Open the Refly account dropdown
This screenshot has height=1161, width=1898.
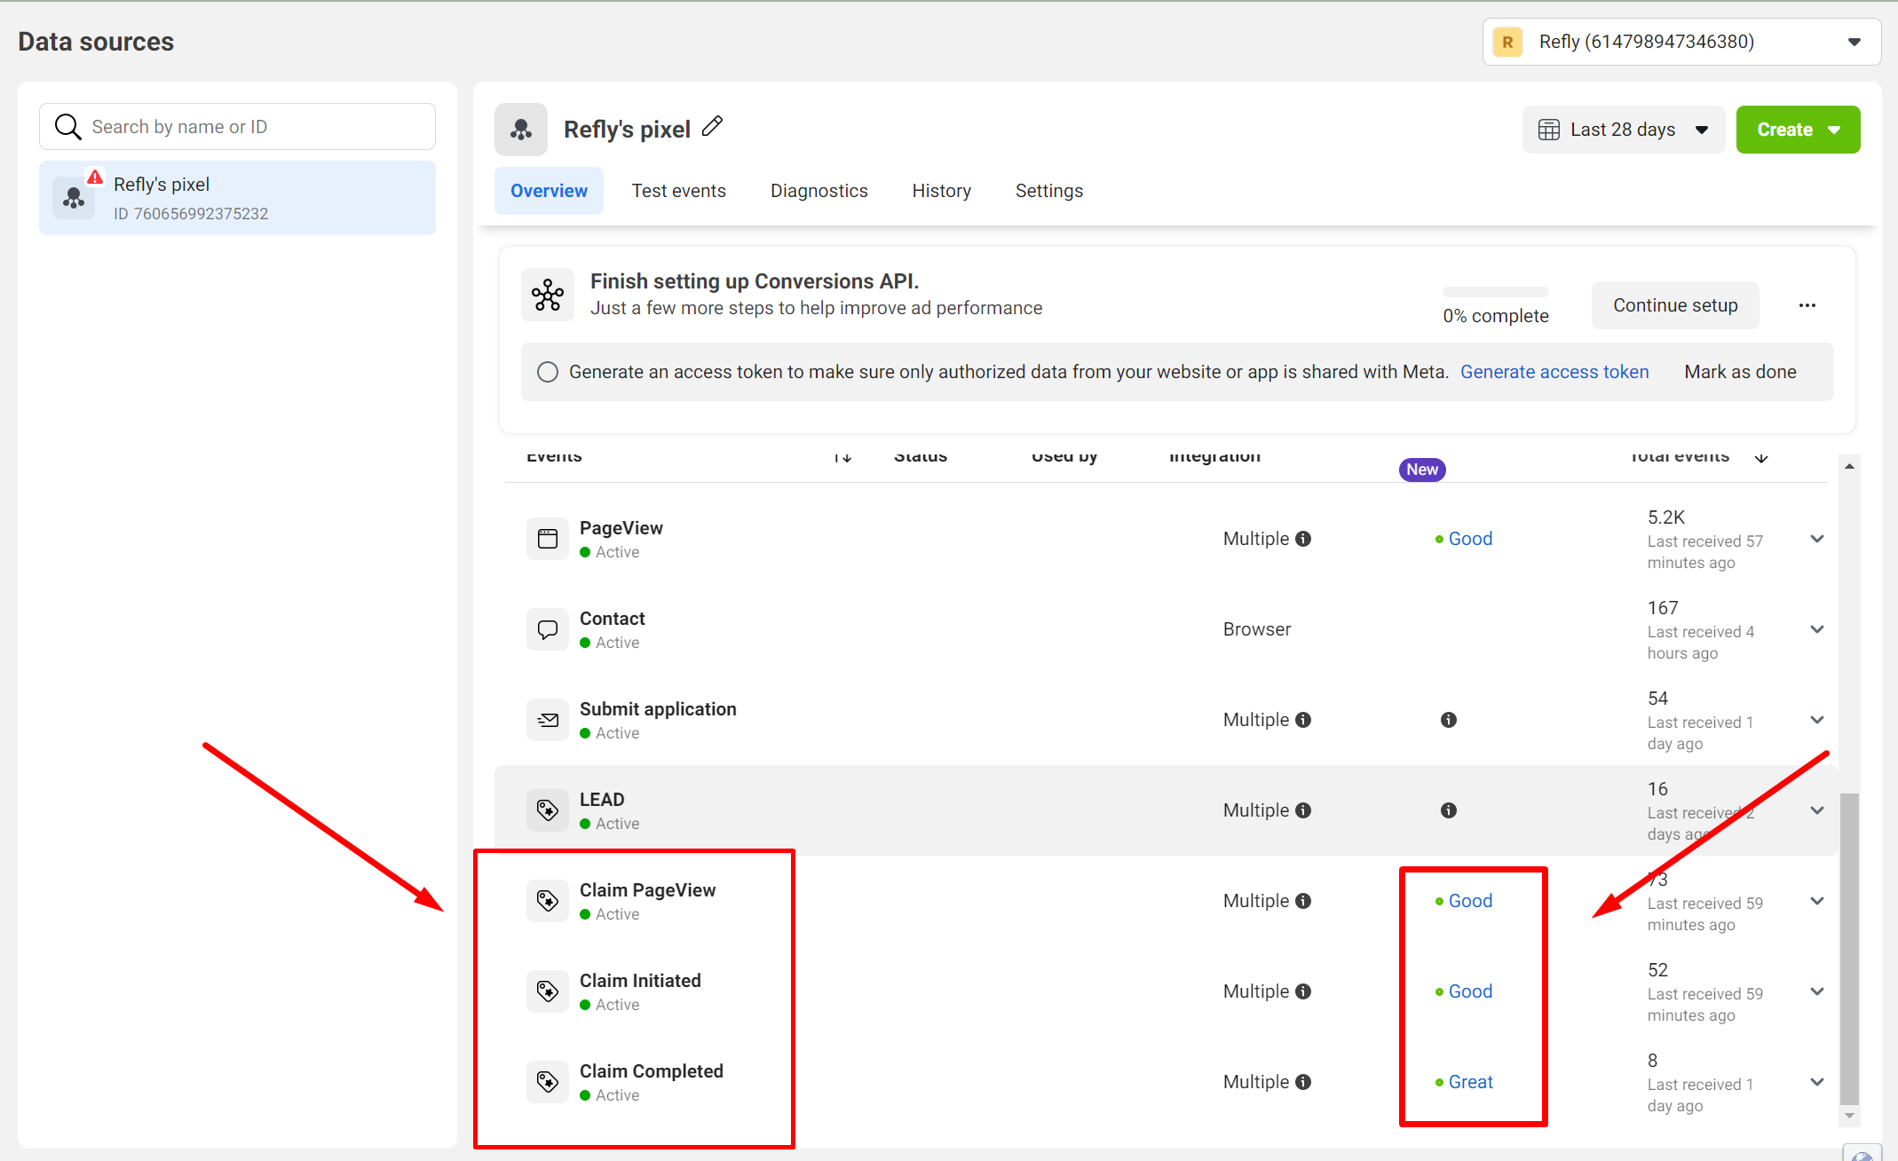pyautogui.click(x=1681, y=42)
